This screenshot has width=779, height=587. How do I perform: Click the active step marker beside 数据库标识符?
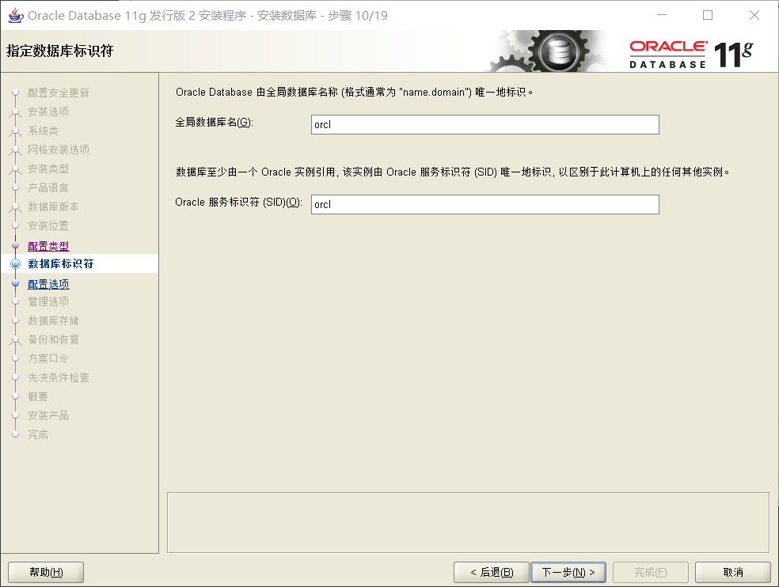point(15,264)
